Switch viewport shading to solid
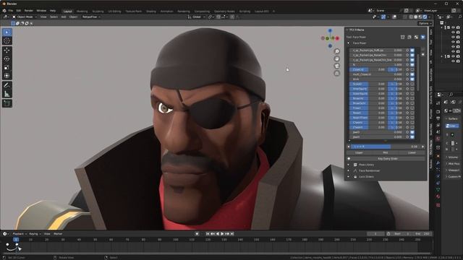Screen dimensions: 463x260 pyautogui.click(x=416, y=17)
